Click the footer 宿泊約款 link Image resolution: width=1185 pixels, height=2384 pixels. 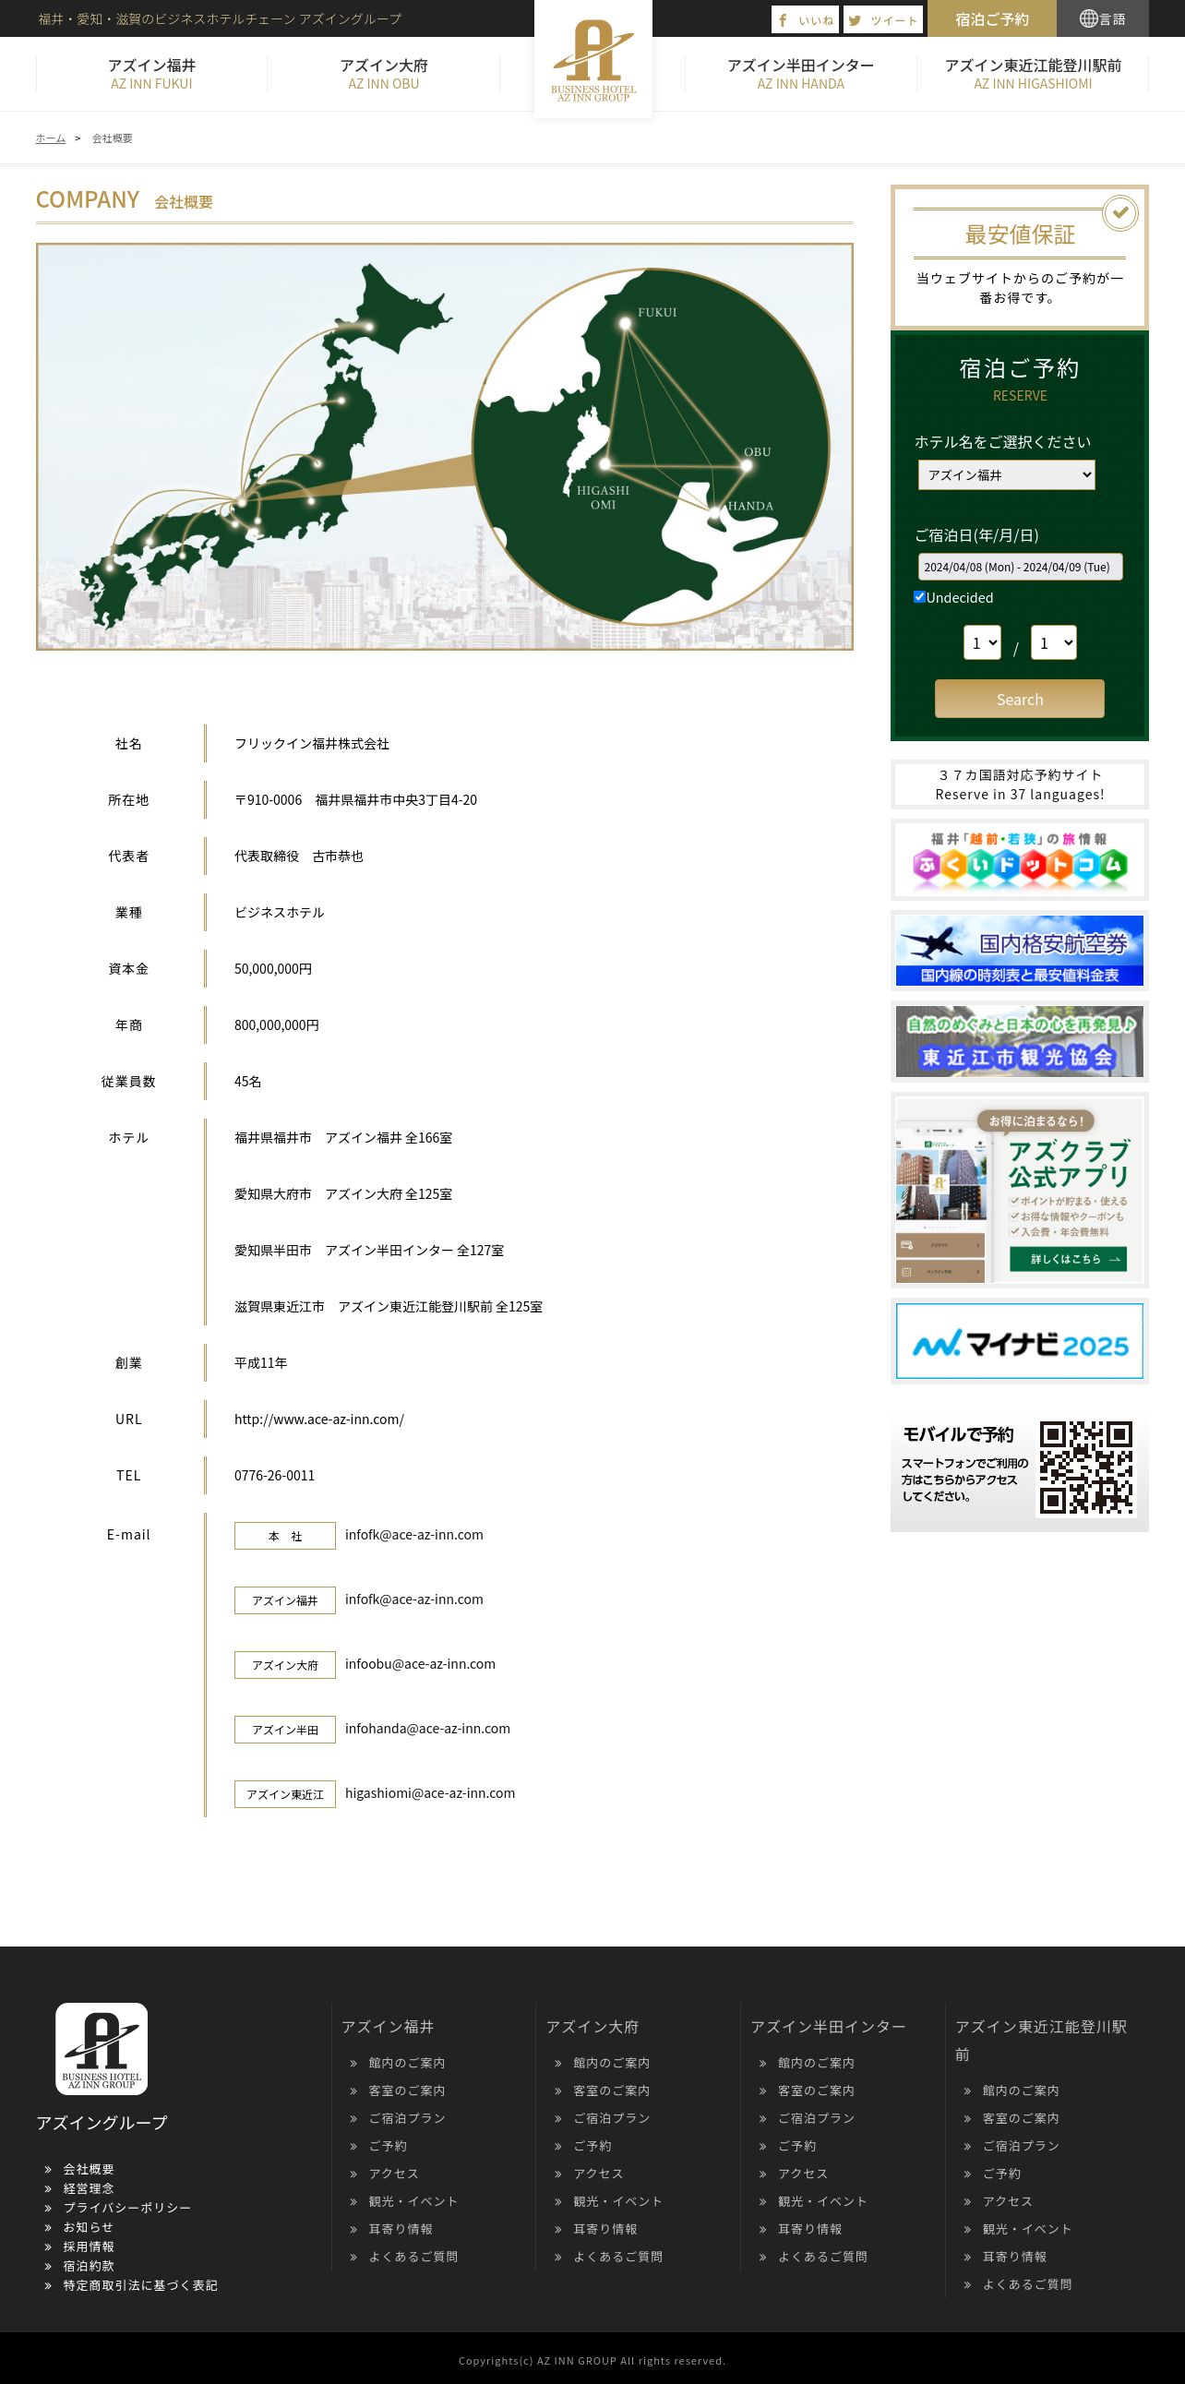(x=89, y=2267)
